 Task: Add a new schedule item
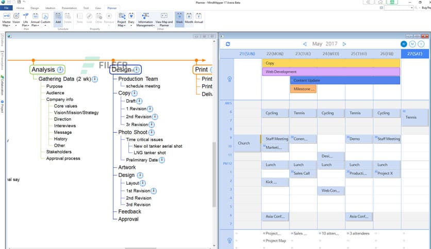pyautogui.click(x=58, y=19)
